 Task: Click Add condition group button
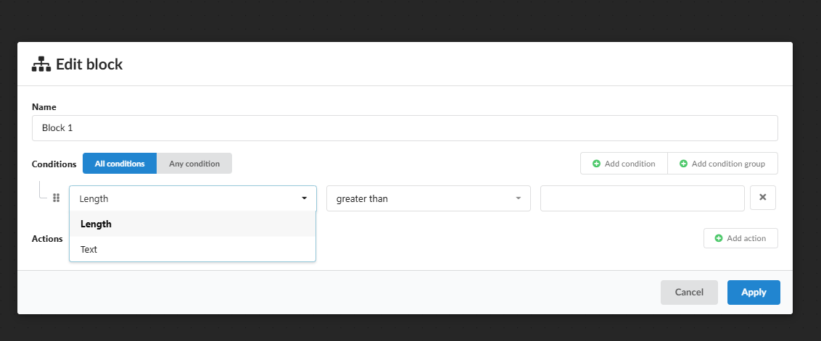(722, 164)
